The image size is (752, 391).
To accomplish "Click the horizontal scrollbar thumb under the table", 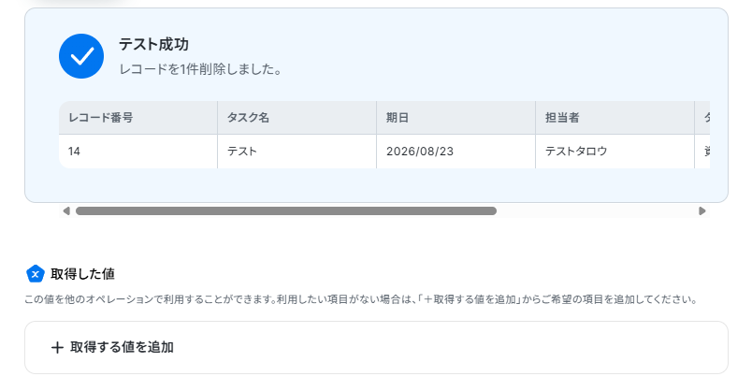I will [x=286, y=211].
